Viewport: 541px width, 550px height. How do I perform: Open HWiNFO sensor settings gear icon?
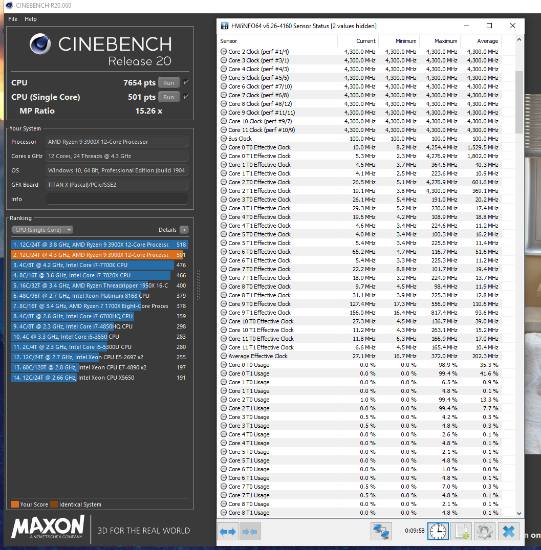click(485, 532)
